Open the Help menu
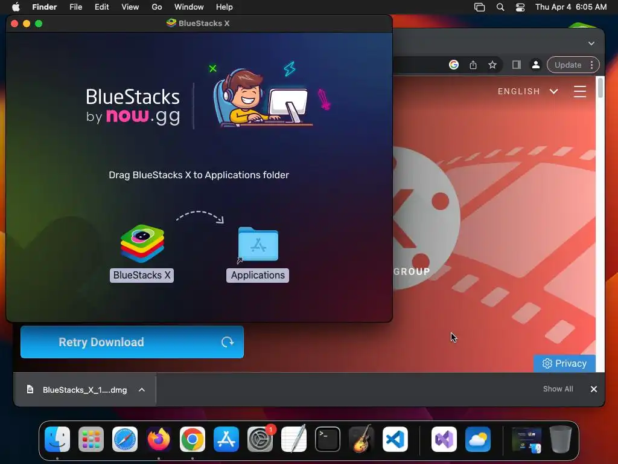Screen dimensions: 618x464 [225, 7]
